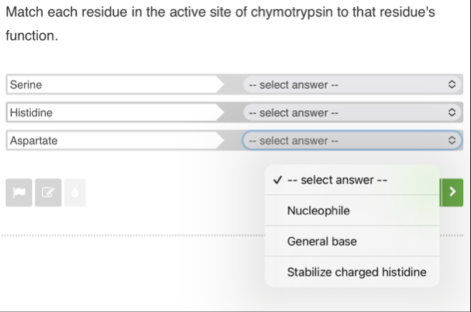Click the Aspartate dropdown's up-down arrows
This screenshot has width=471, height=312.
click(x=450, y=141)
